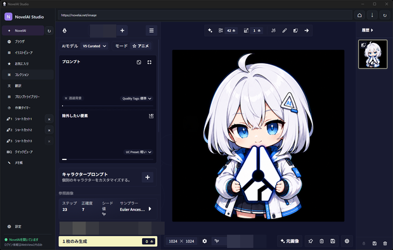
Task: Click the trash icon below the history panel
Action: pyautogui.click(x=385, y=243)
